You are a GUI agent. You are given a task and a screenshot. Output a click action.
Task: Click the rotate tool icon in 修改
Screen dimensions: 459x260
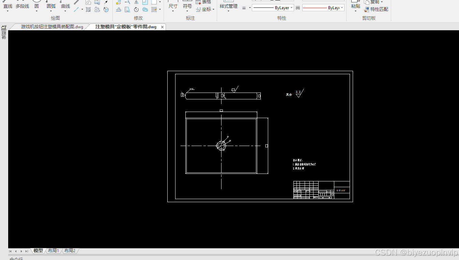click(136, 10)
